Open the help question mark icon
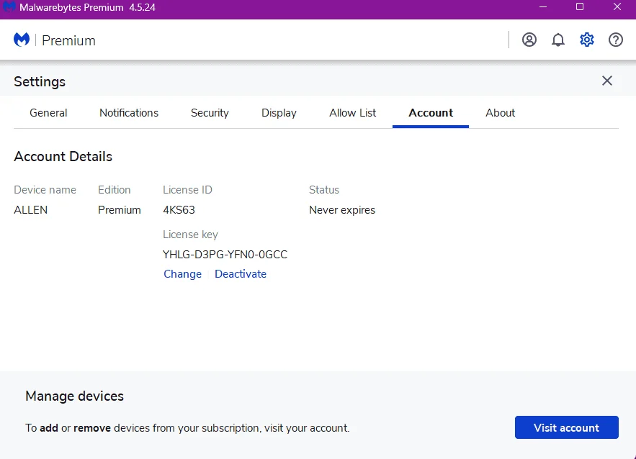 tap(615, 40)
